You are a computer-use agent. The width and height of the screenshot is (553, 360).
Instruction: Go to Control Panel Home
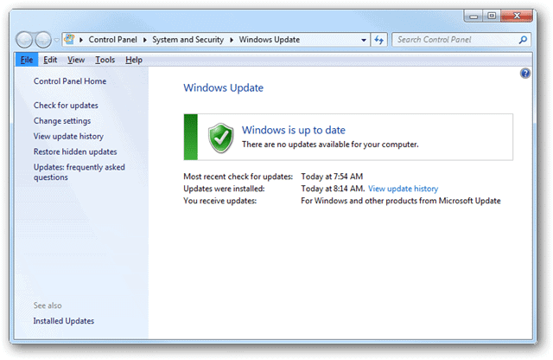70,81
